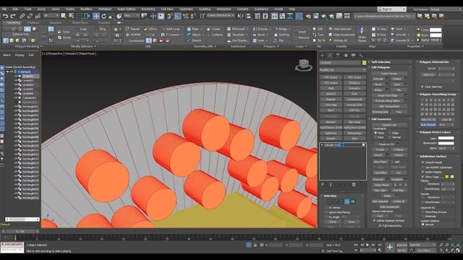Toggle Isoline Display checkbox
This screenshot has width=463, height=260.
(422, 172)
